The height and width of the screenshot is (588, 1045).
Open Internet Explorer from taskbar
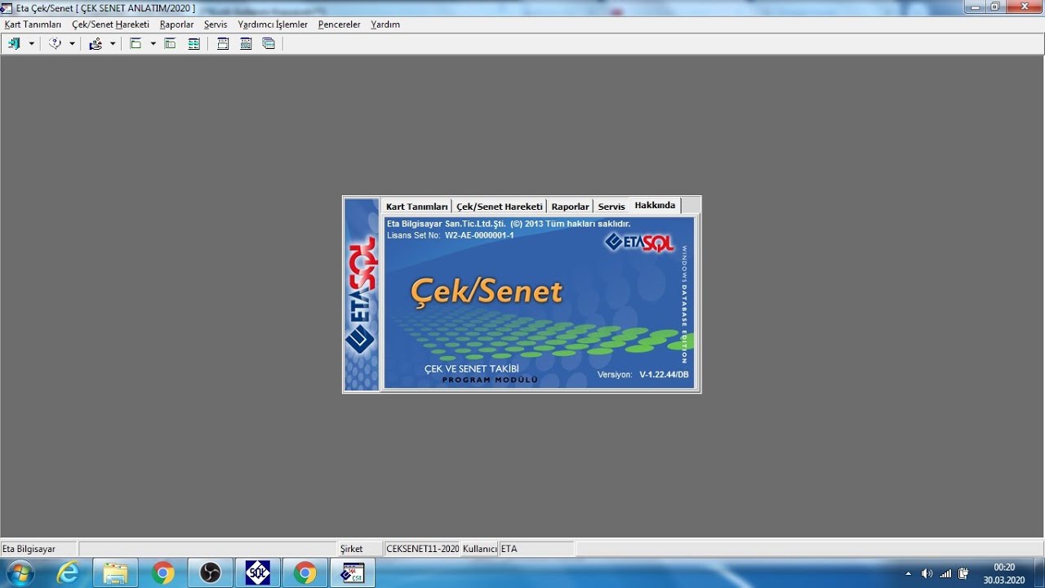point(68,573)
